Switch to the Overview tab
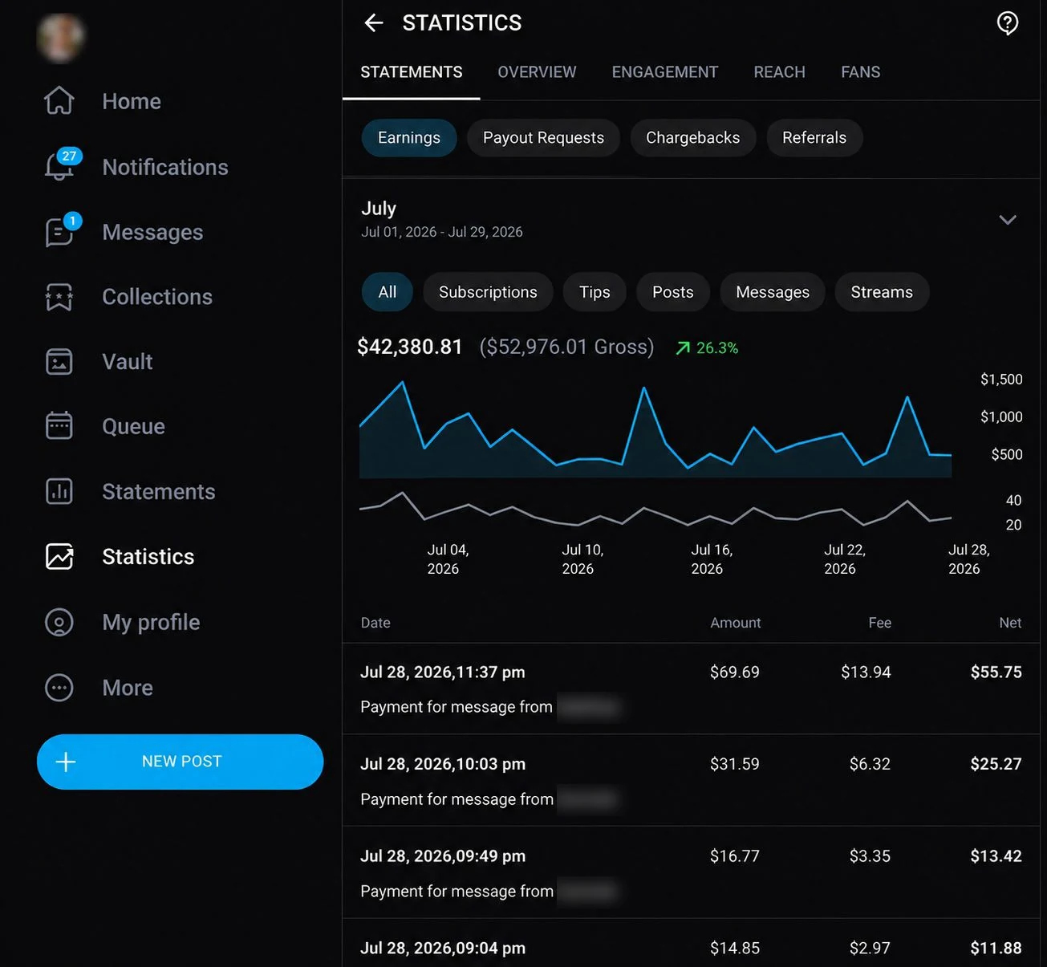The width and height of the screenshot is (1047, 967). [x=537, y=72]
